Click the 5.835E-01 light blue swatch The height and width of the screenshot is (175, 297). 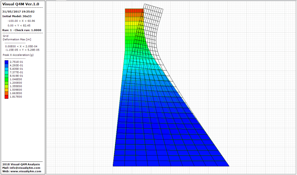[x=7, y=69]
